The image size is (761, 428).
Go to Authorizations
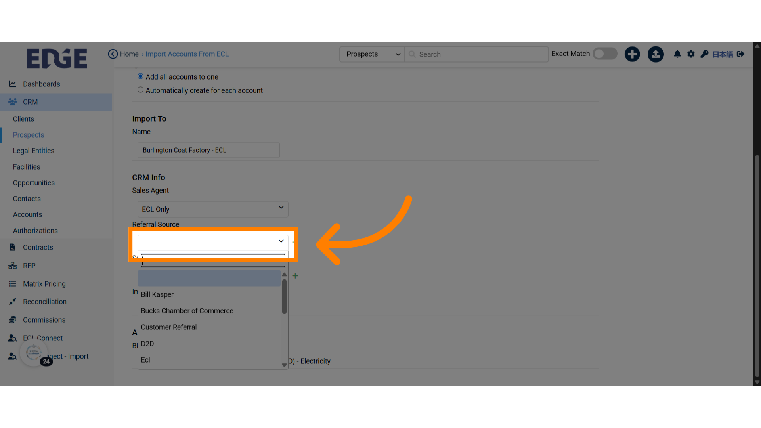coord(35,231)
